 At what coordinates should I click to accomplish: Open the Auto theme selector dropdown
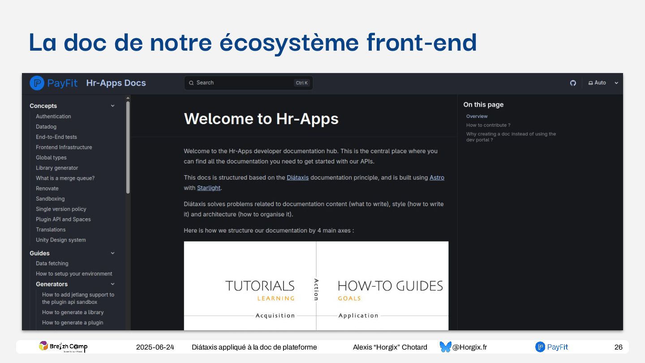(603, 83)
